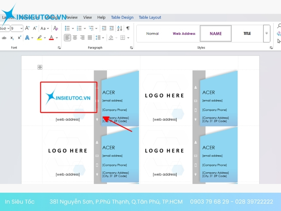Viewport: 281px width, 211px height.
Task: Toggle justify alignment
Action: [x=90, y=38]
